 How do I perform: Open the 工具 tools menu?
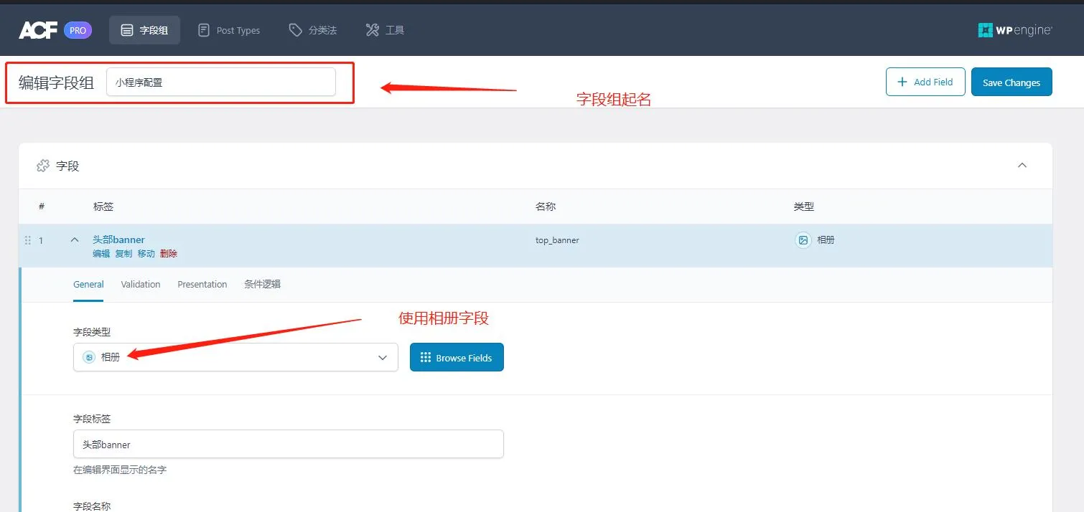tap(385, 30)
